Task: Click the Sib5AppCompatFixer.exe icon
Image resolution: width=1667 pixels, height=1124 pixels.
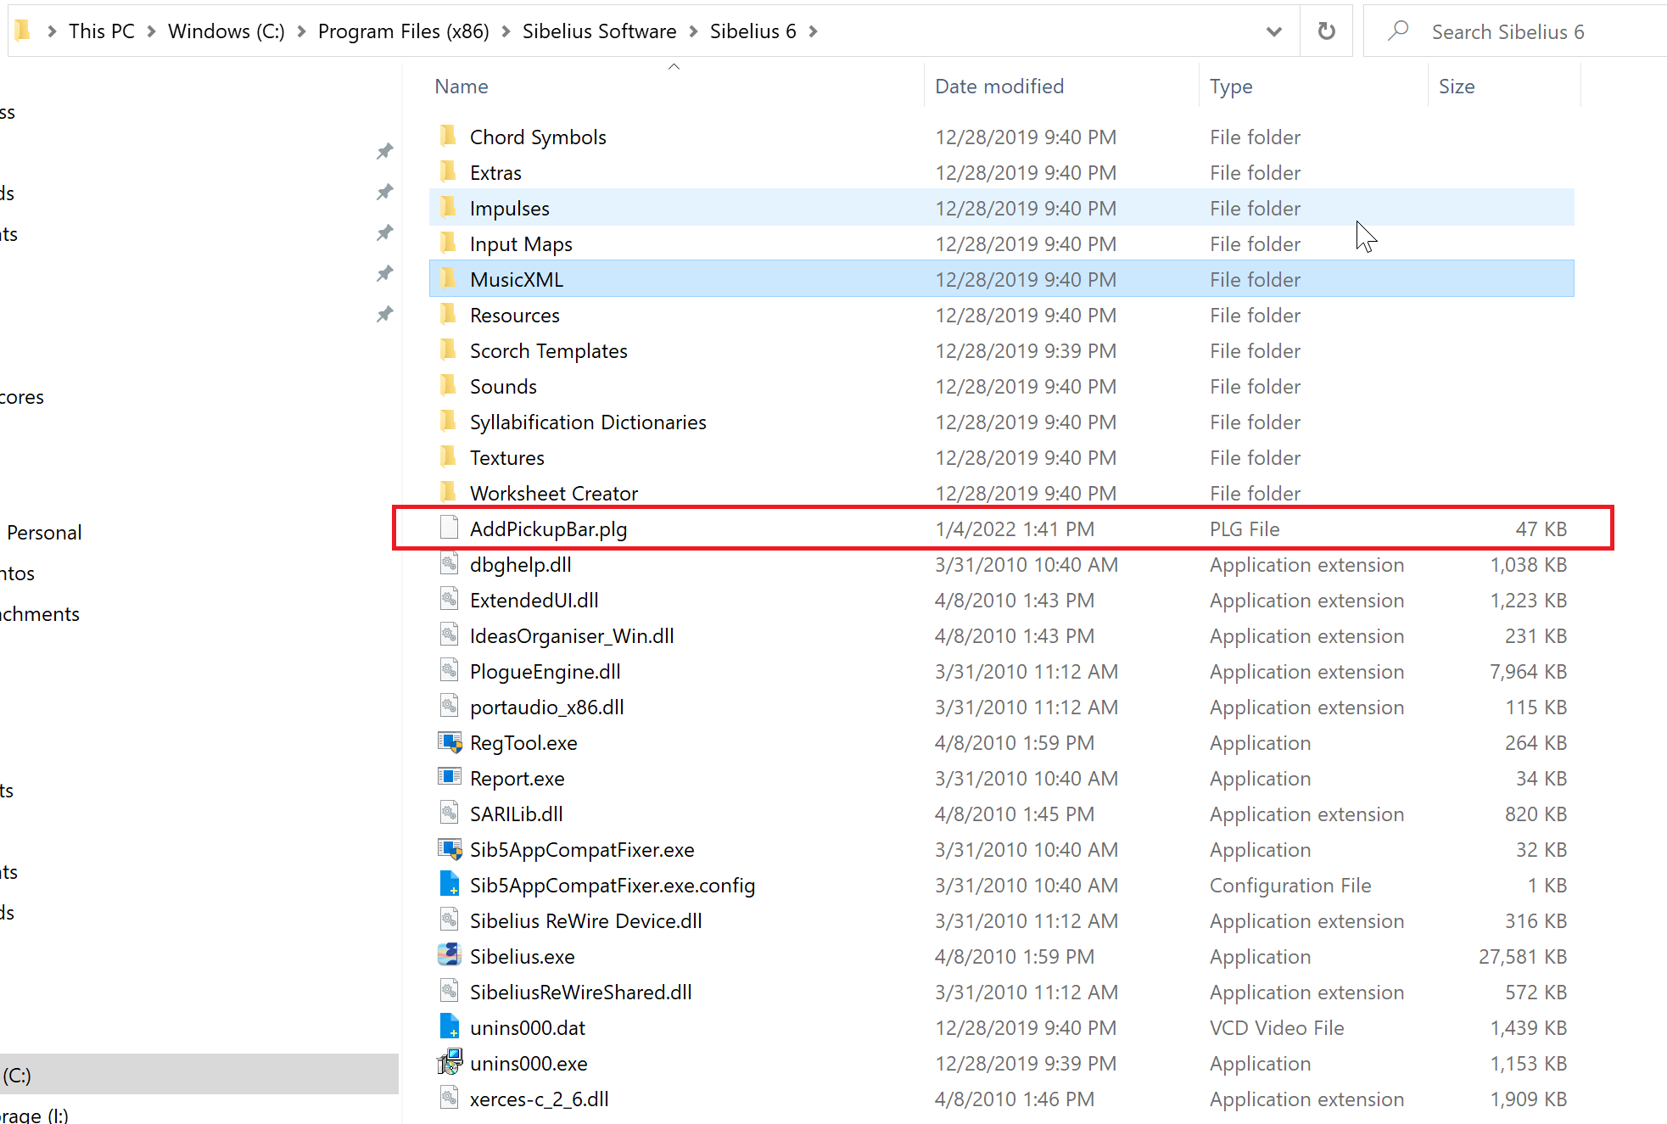Action: pos(450,849)
